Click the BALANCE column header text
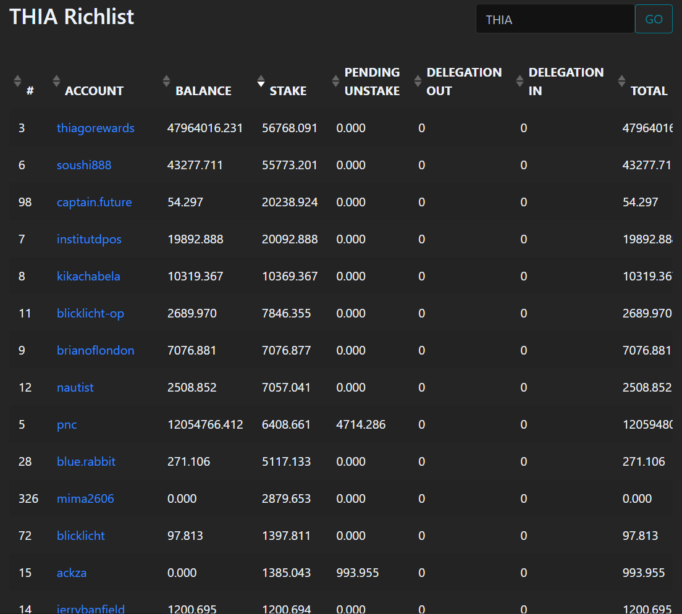The width and height of the screenshot is (682, 614). tap(203, 91)
